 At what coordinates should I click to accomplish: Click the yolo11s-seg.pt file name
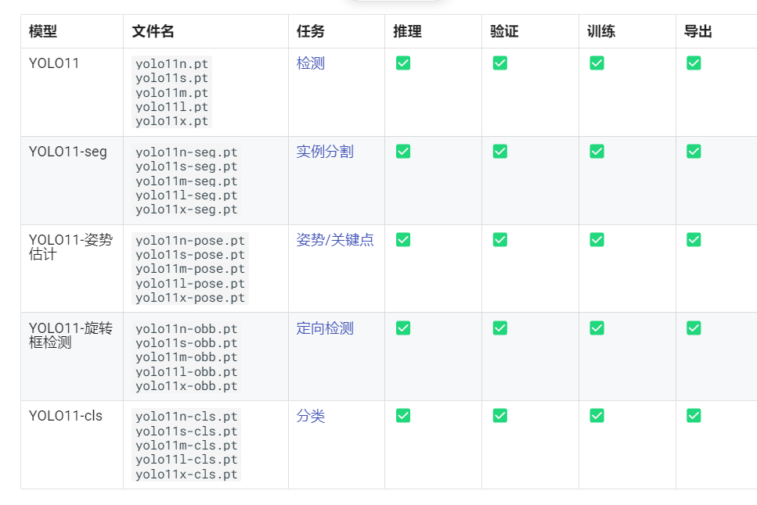coord(186,167)
